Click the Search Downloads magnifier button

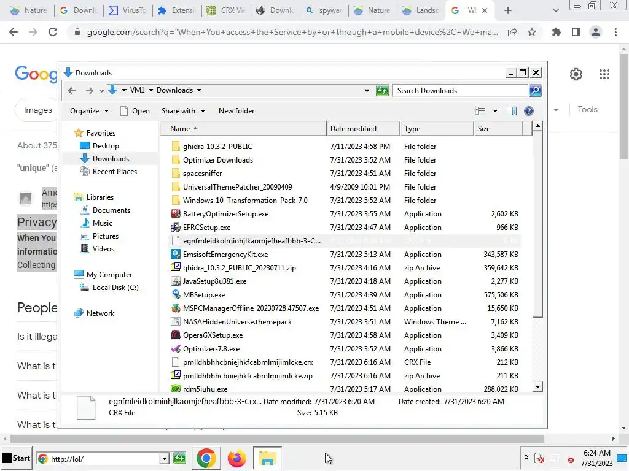point(535,91)
